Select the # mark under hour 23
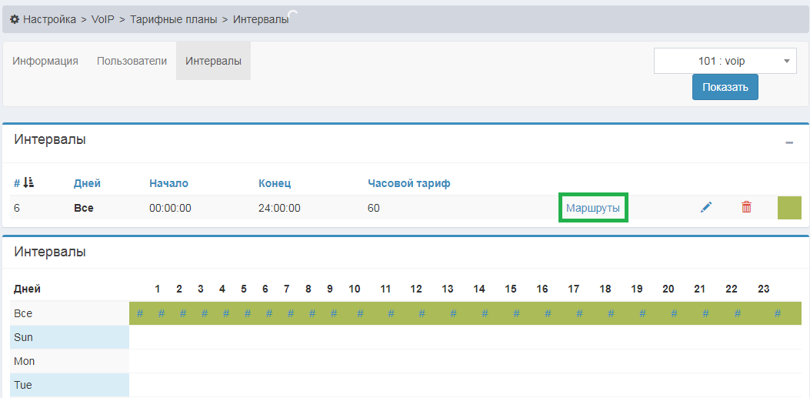The height and width of the screenshot is (398, 810). (778, 313)
